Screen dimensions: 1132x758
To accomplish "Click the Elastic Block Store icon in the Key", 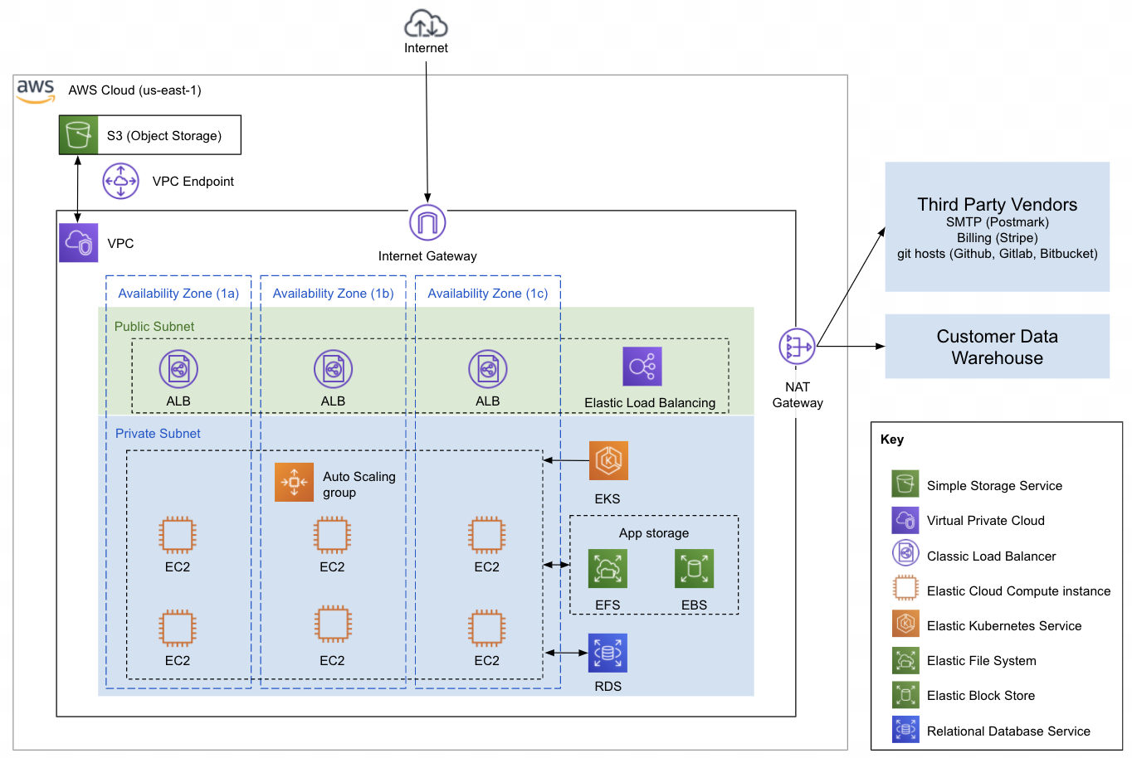I will click(905, 695).
